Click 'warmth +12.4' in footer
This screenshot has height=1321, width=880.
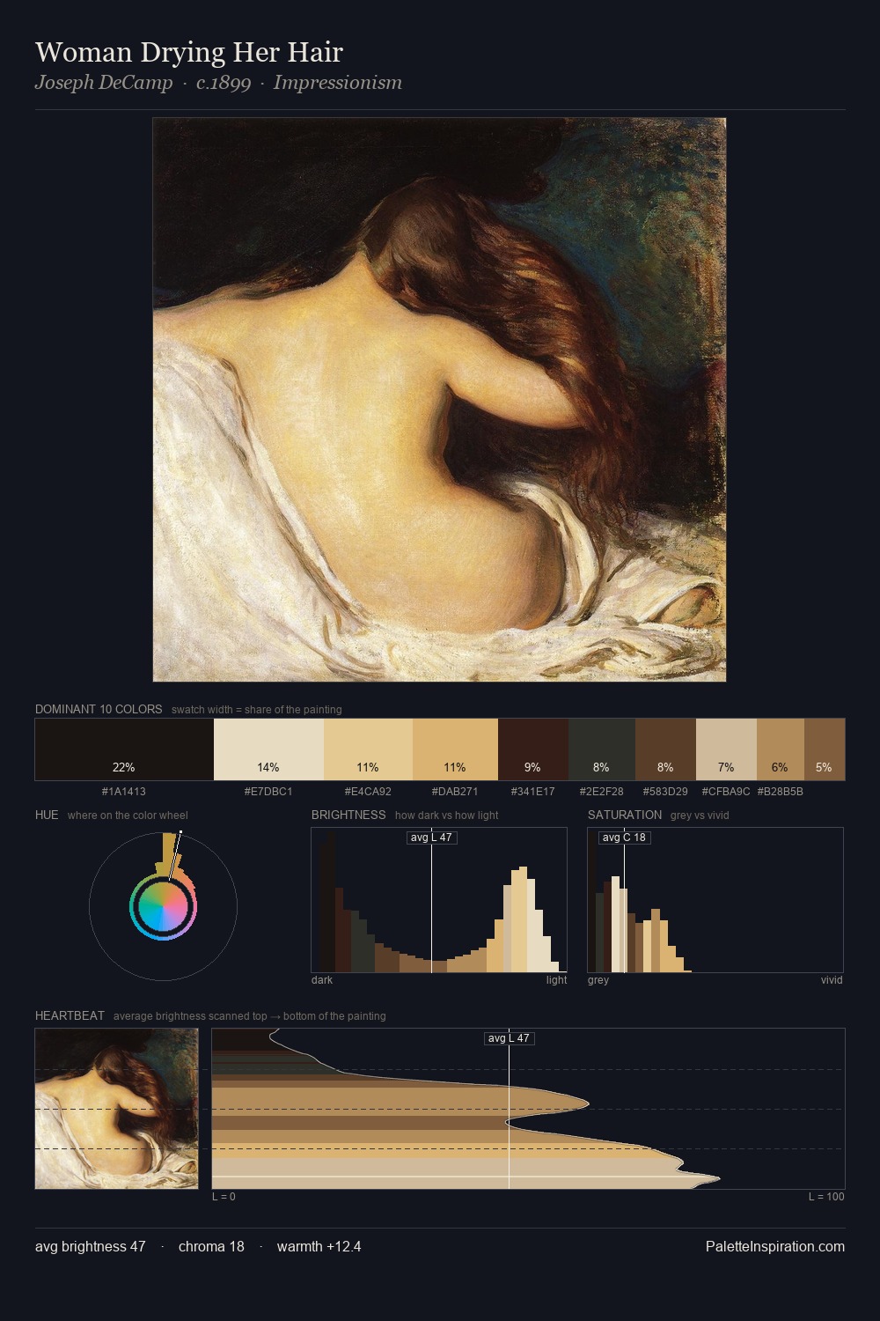point(319,1246)
